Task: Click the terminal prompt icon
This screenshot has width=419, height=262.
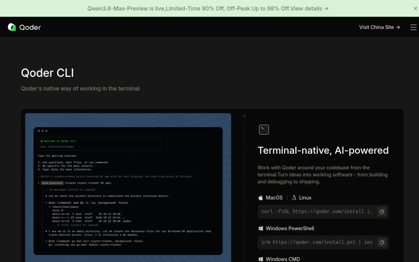Action: click(264, 130)
